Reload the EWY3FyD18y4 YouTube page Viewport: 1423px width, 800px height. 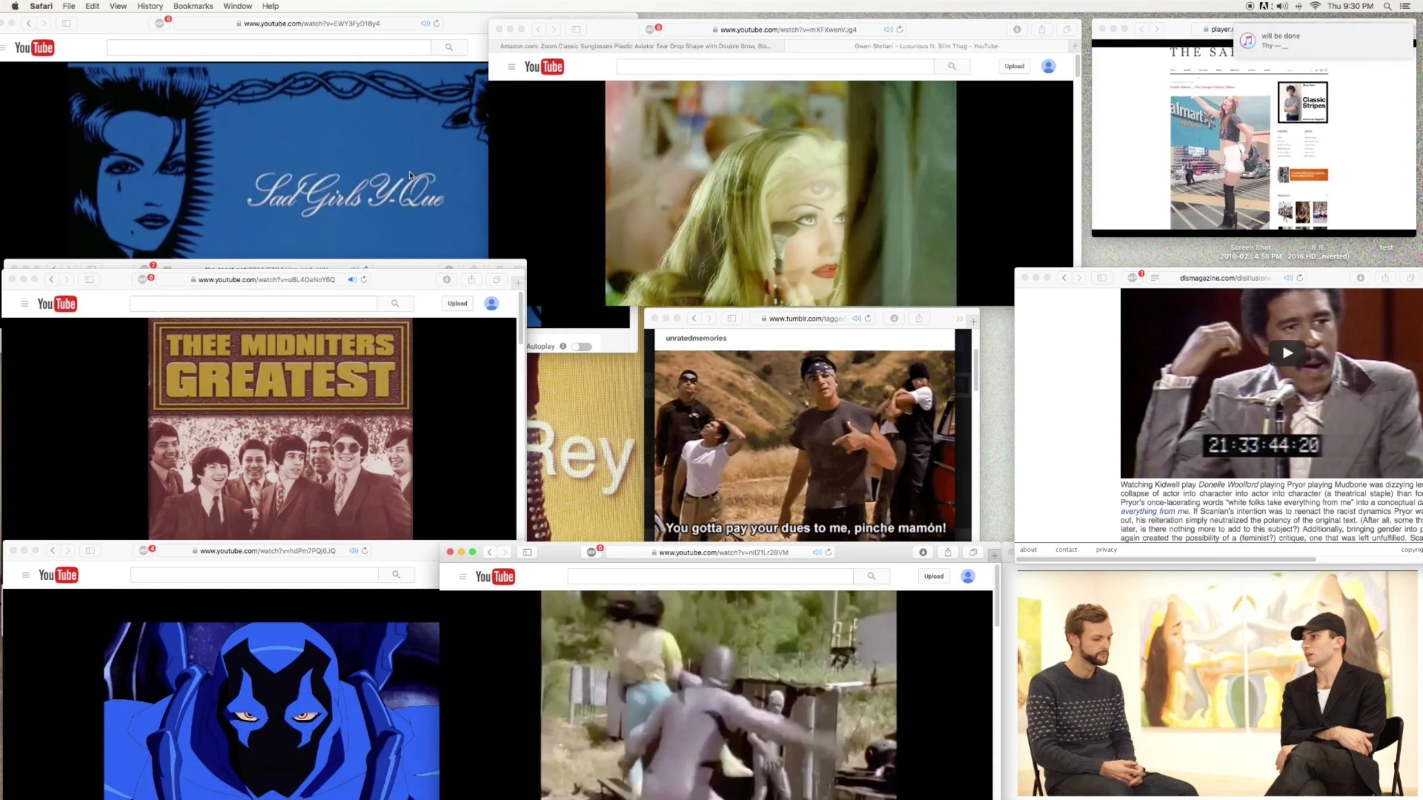pyautogui.click(x=437, y=23)
